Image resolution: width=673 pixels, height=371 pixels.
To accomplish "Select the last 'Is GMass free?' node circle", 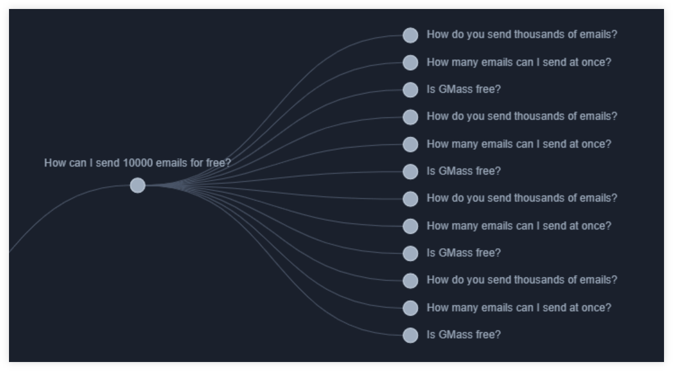I will click(411, 336).
